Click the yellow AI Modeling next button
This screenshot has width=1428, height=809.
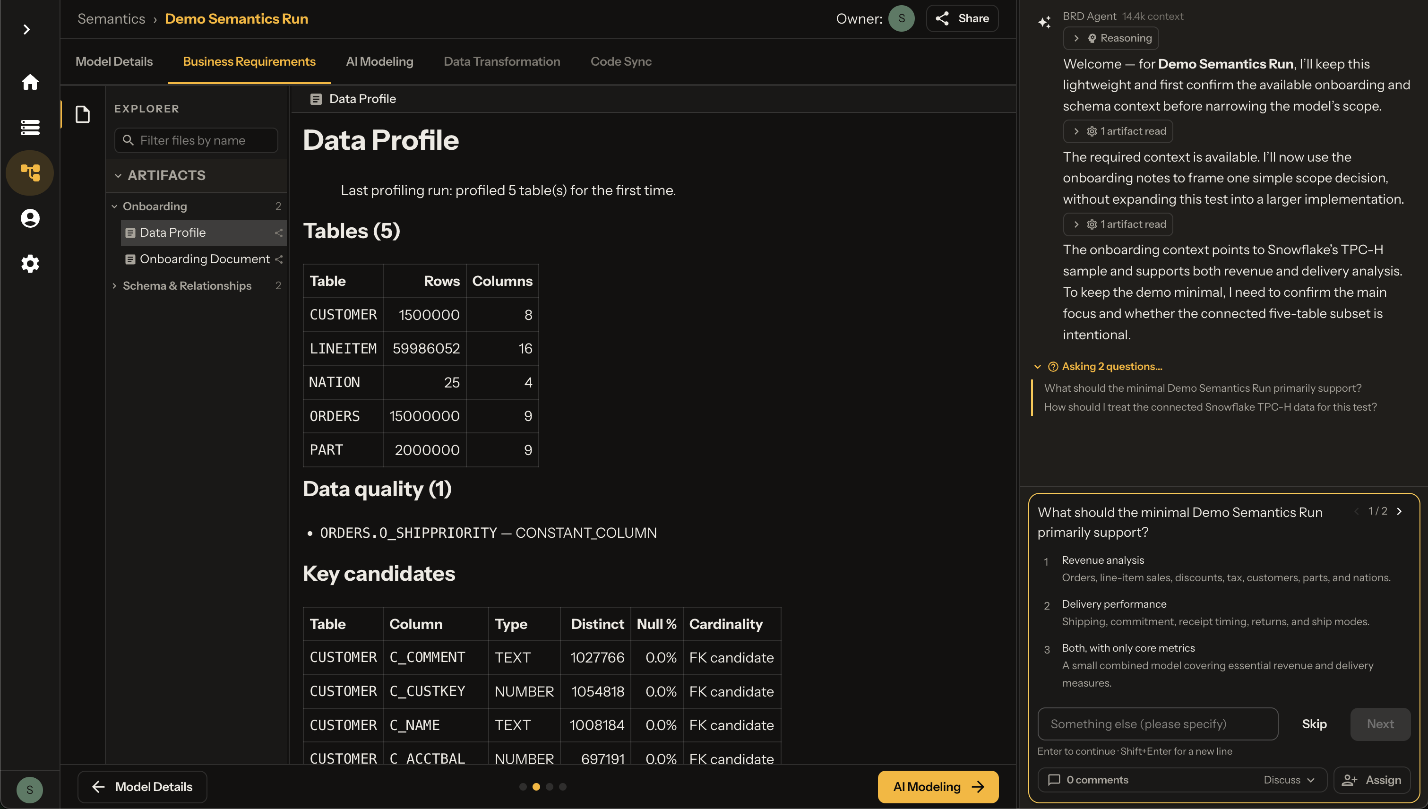tap(938, 786)
